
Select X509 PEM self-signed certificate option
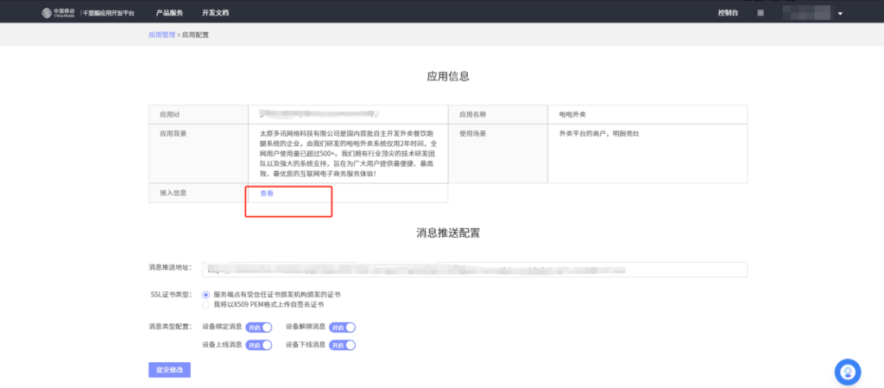205,304
